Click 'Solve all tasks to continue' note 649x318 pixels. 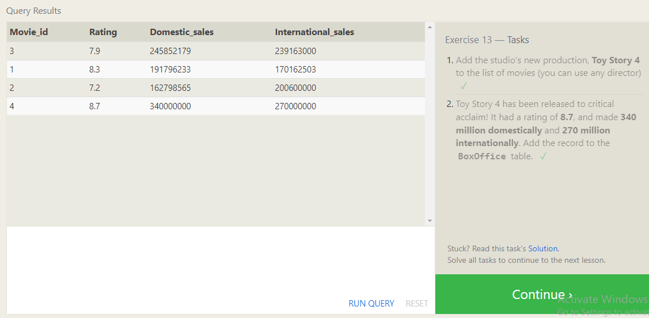526,260
